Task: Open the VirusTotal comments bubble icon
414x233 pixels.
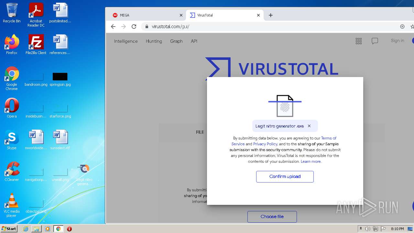Action: pos(375,41)
